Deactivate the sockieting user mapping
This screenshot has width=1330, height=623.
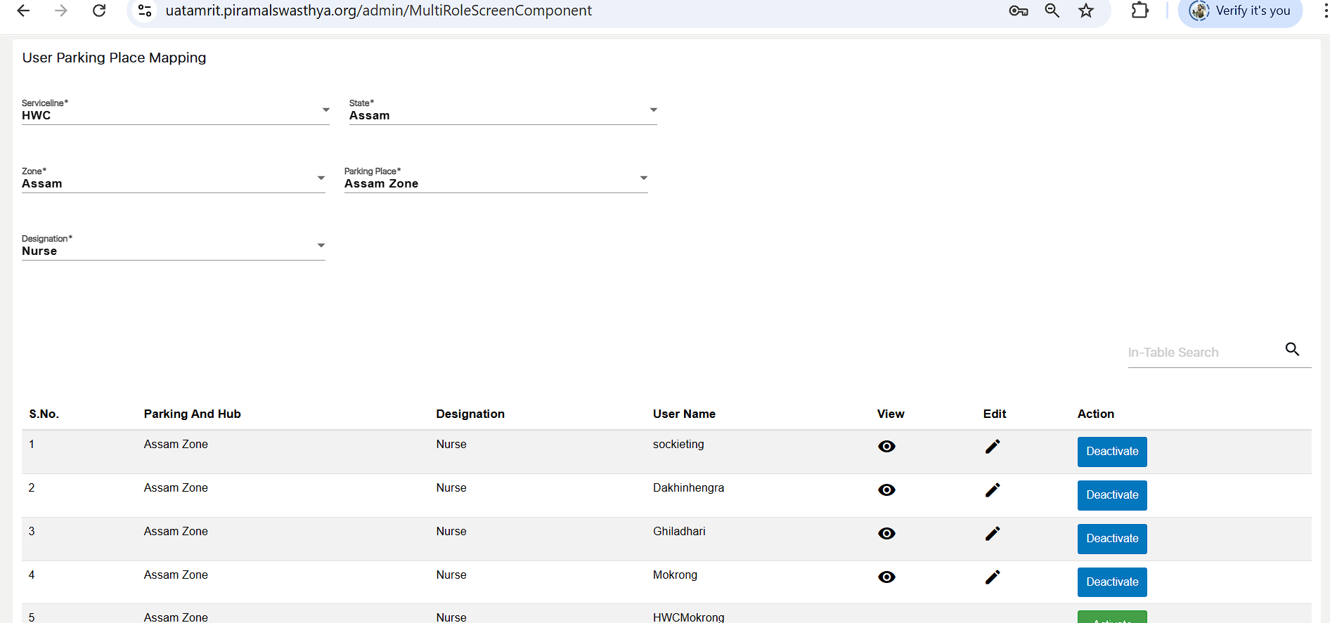[1111, 452]
